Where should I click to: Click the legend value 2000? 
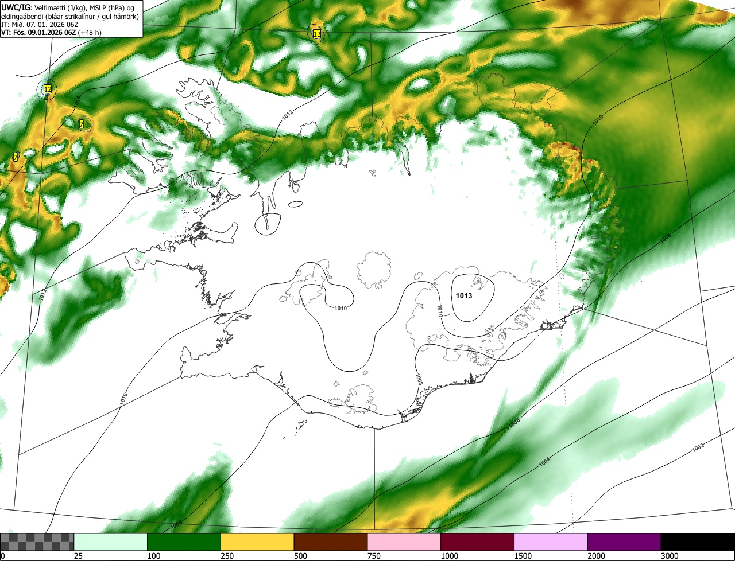[596, 556]
